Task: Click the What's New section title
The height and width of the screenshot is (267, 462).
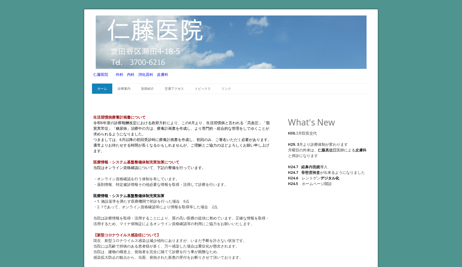Action: point(311,122)
